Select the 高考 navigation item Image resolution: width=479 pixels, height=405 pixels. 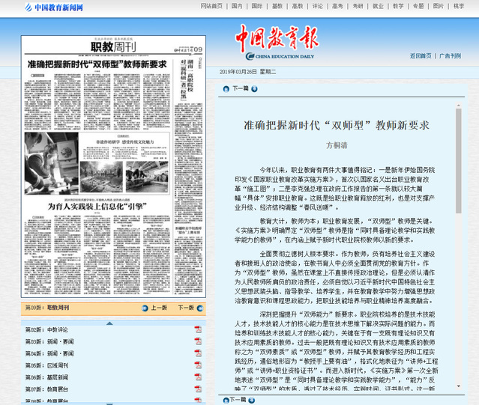[337, 6]
